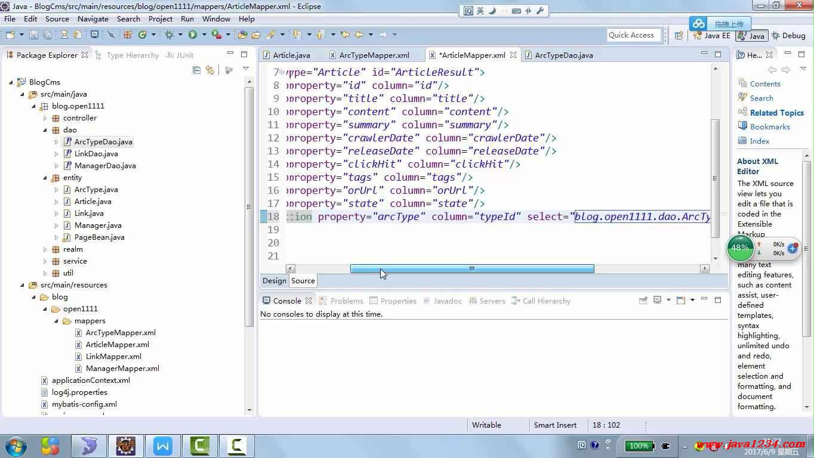Open the Window menu
Viewport: 814px width, 458px height.
[x=216, y=18]
